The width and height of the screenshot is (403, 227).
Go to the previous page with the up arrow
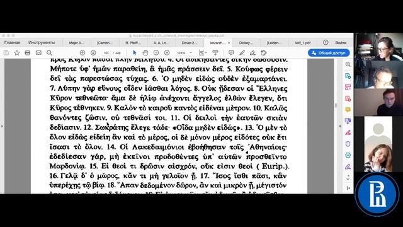coord(82,53)
